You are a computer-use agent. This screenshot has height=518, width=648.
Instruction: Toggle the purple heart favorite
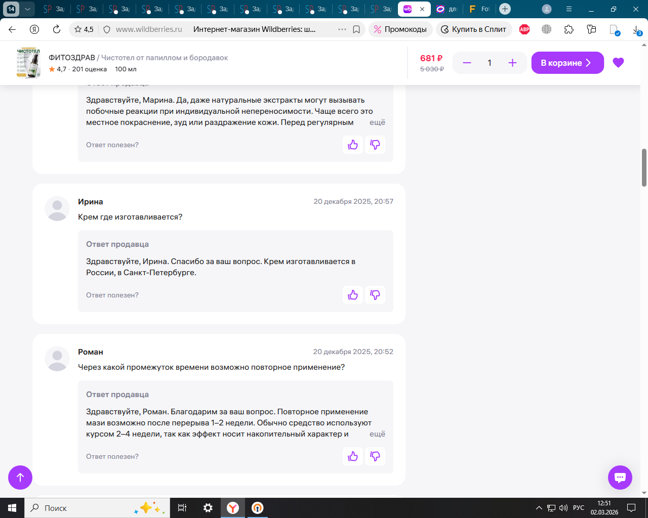pyautogui.click(x=618, y=63)
